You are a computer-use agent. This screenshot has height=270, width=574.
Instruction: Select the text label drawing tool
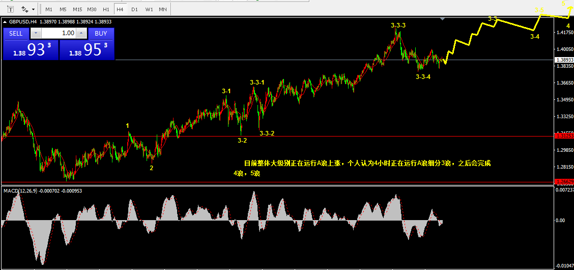point(11,9)
